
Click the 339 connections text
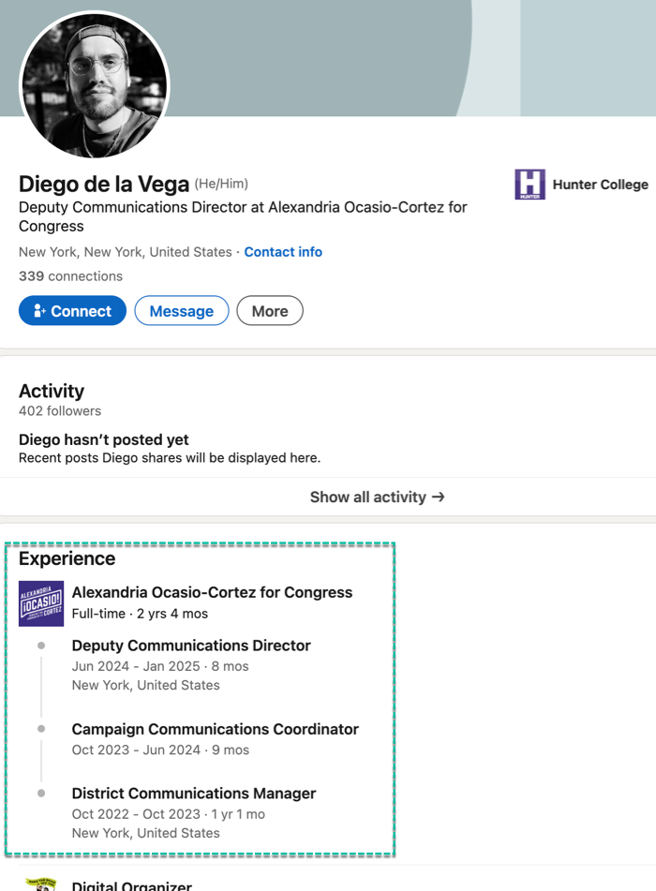(70, 276)
